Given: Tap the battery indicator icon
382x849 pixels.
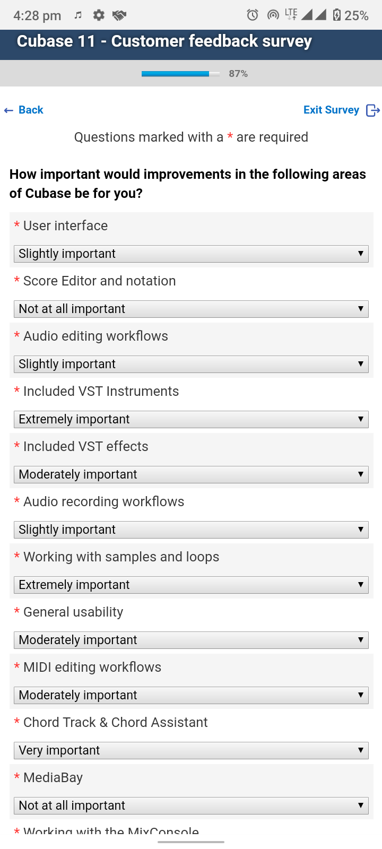Looking at the screenshot, I should click(x=336, y=15).
